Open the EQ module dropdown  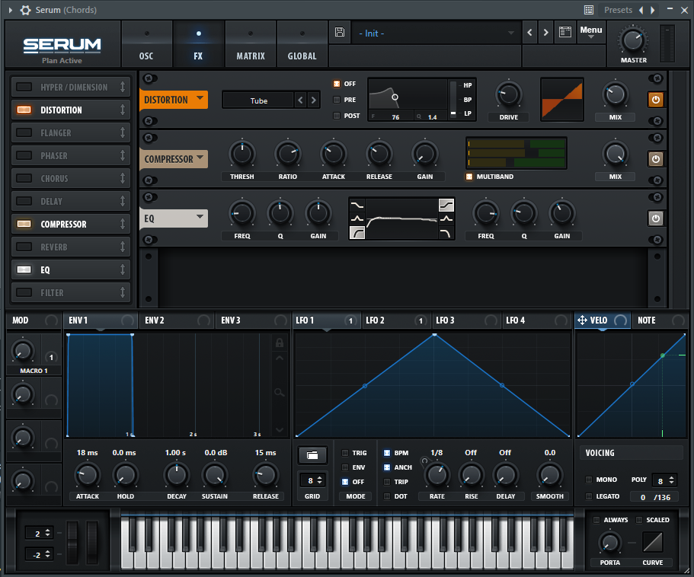[x=174, y=218]
